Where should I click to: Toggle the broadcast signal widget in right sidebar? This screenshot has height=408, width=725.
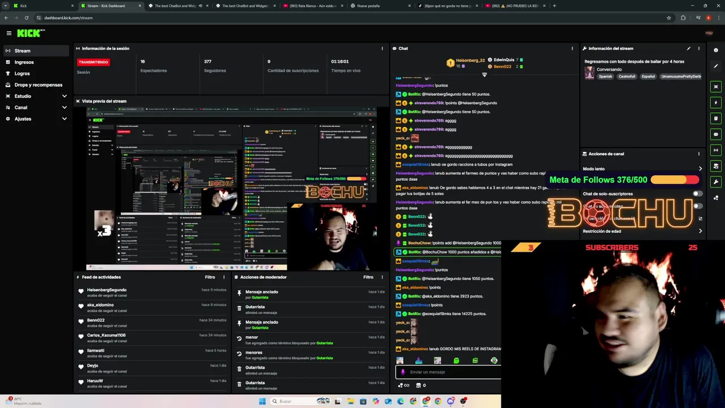tap(716, 150)
